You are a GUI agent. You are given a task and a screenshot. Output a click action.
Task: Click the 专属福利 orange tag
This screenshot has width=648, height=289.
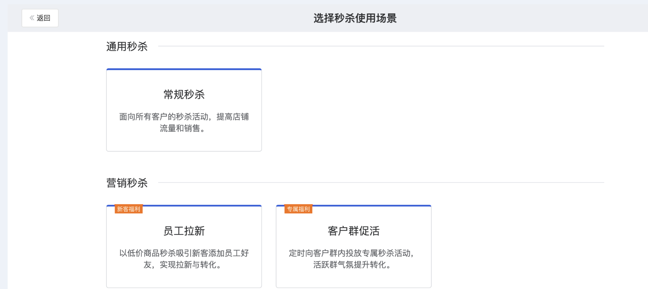[298, 209]
